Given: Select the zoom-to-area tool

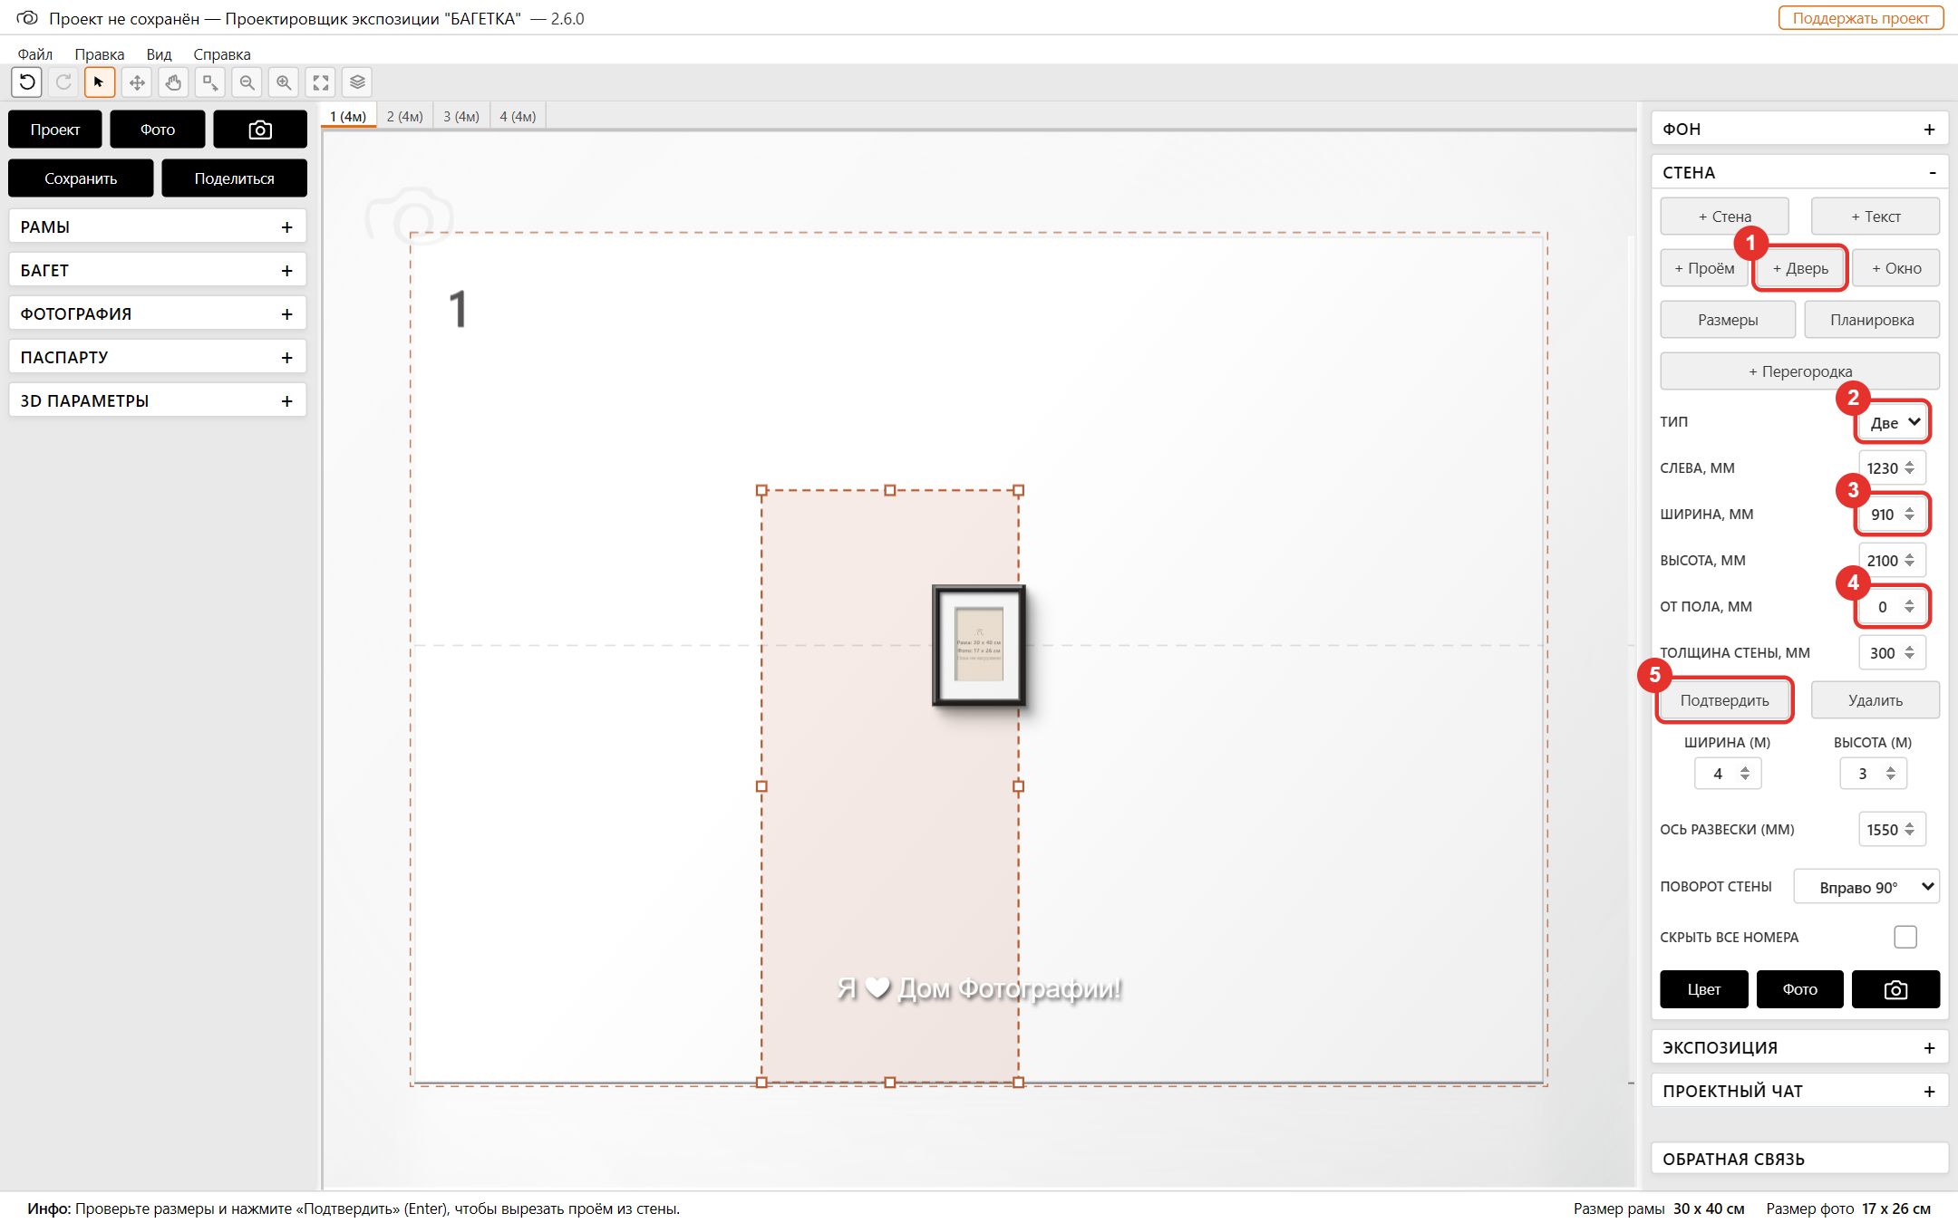Looking at the screenshot, I should (x=210, y=82).
